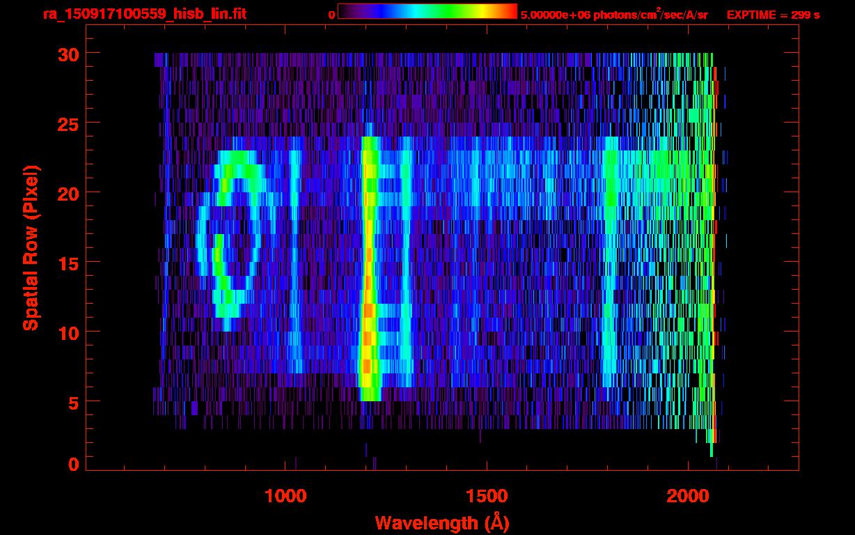Click the 5.00000e+06 photons/cm²/sec/A/sr label

[614, 15]
